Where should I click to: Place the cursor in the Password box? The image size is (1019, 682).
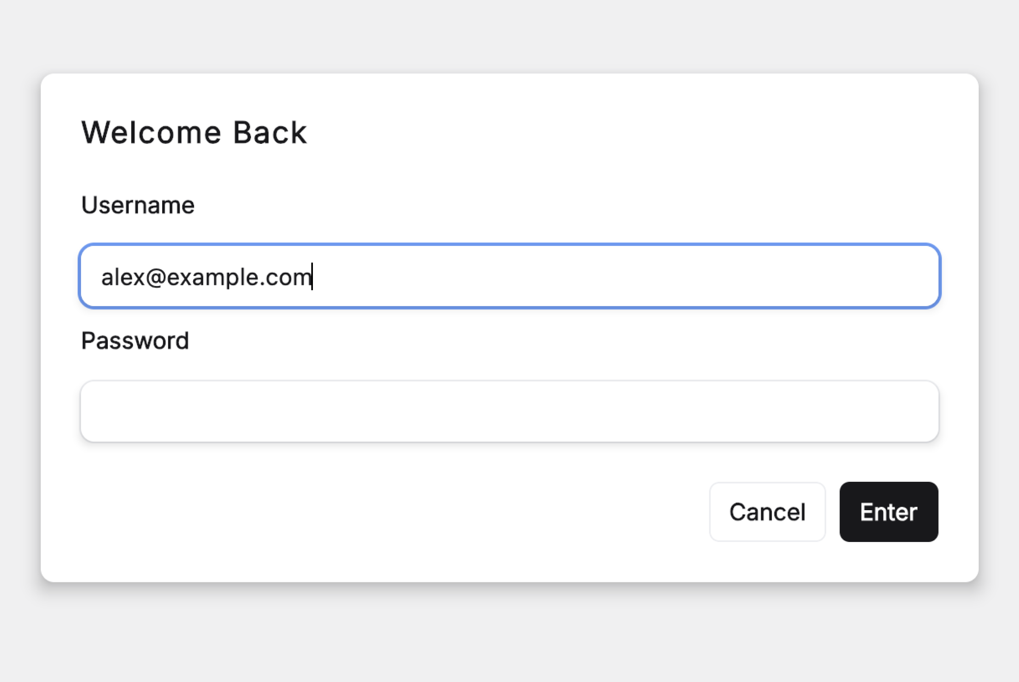point(509,411)
